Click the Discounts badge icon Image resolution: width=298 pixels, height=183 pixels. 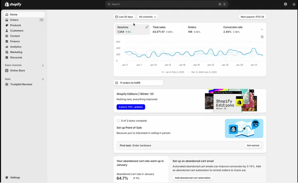click(7, 57)
